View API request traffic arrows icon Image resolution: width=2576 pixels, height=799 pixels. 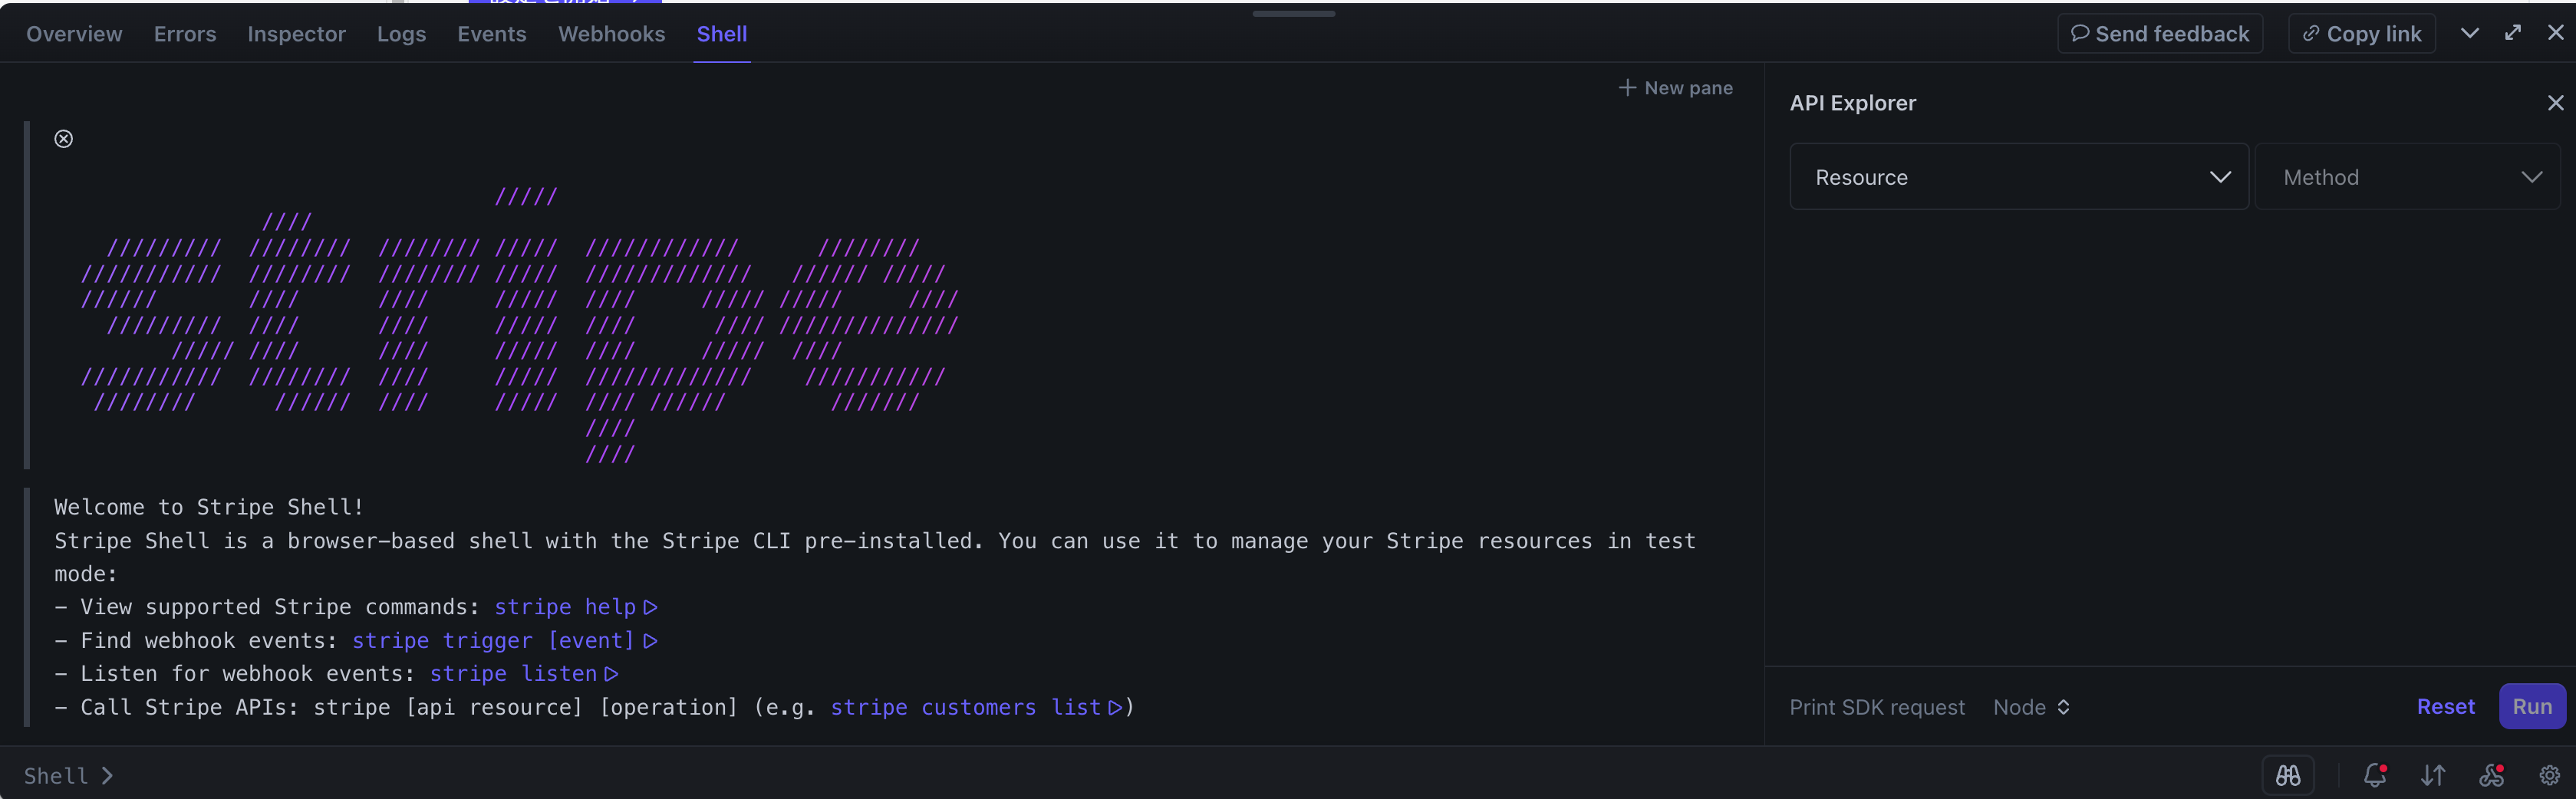click(2433, 775)
